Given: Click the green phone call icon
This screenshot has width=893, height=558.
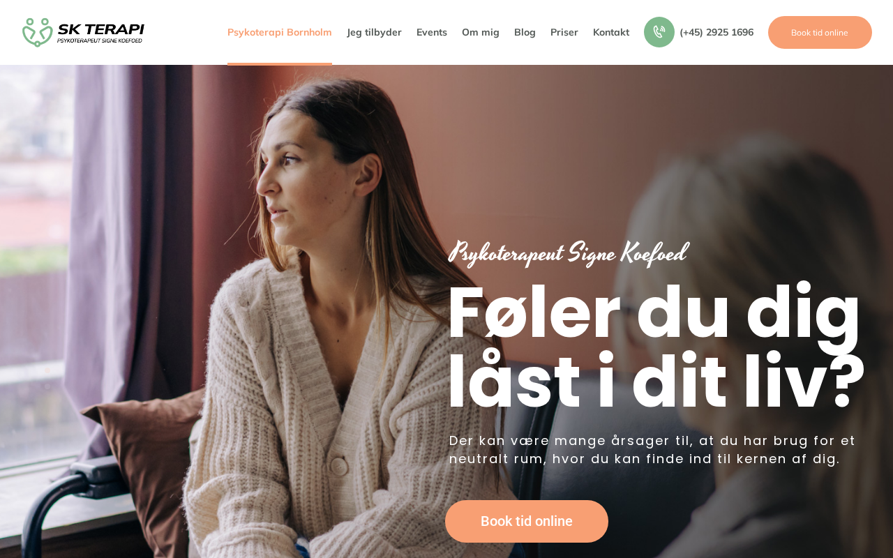Looking at the screenshot, I should tap(659, 32).
